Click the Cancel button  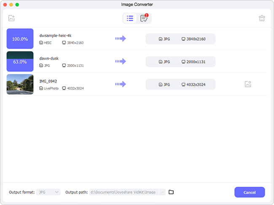pyautogui.click(x=250, y=192)
